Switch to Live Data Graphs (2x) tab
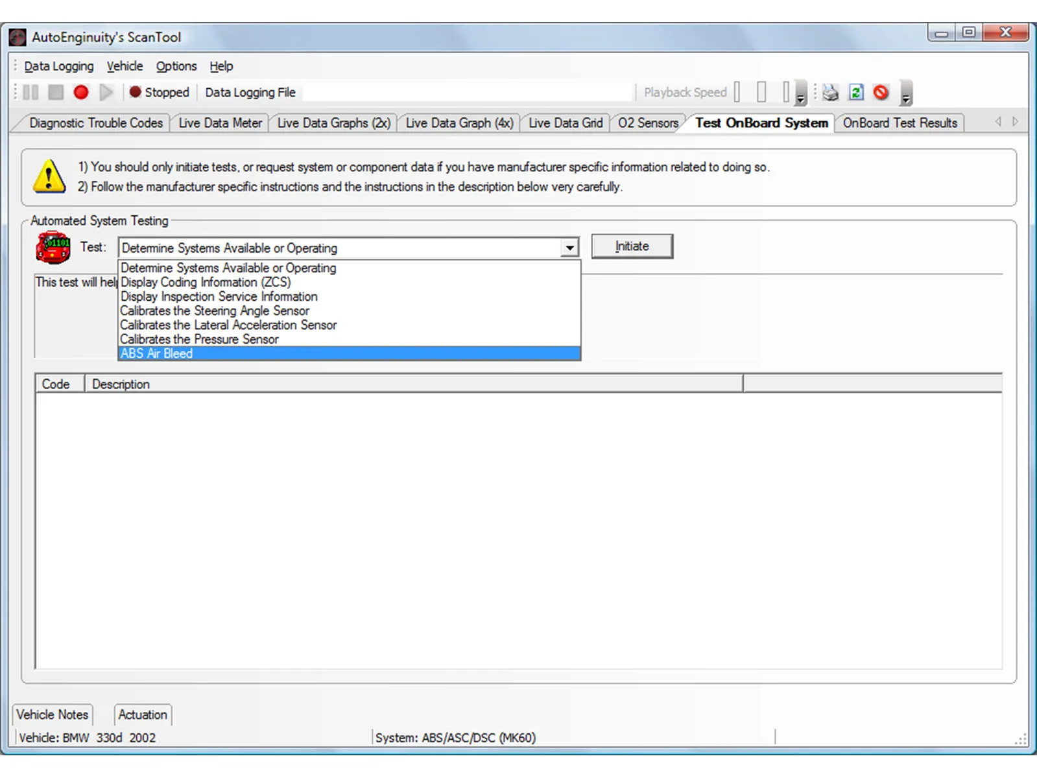The height and width of the screenshot is (778, 1037). click(x=333, y=123)
